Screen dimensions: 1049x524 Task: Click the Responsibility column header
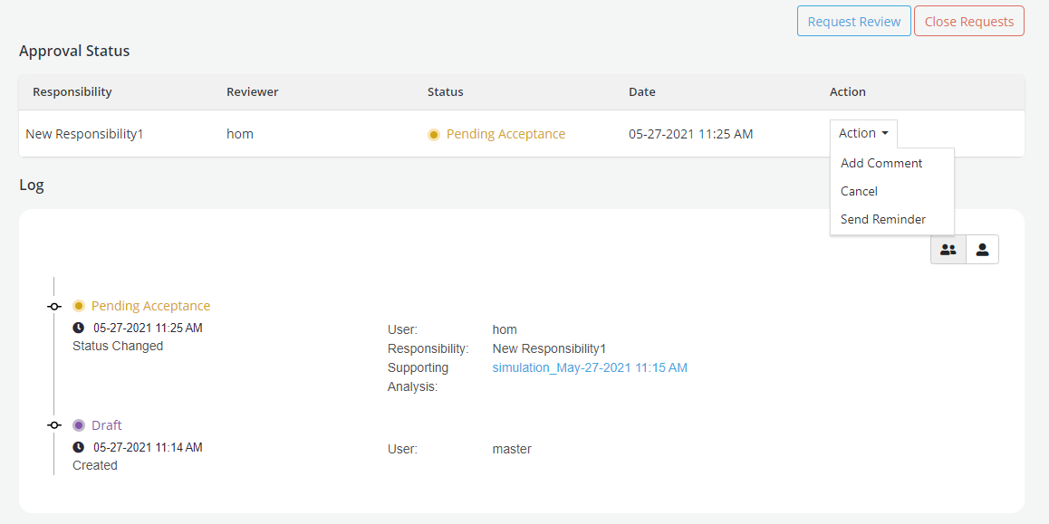[72, 91]
